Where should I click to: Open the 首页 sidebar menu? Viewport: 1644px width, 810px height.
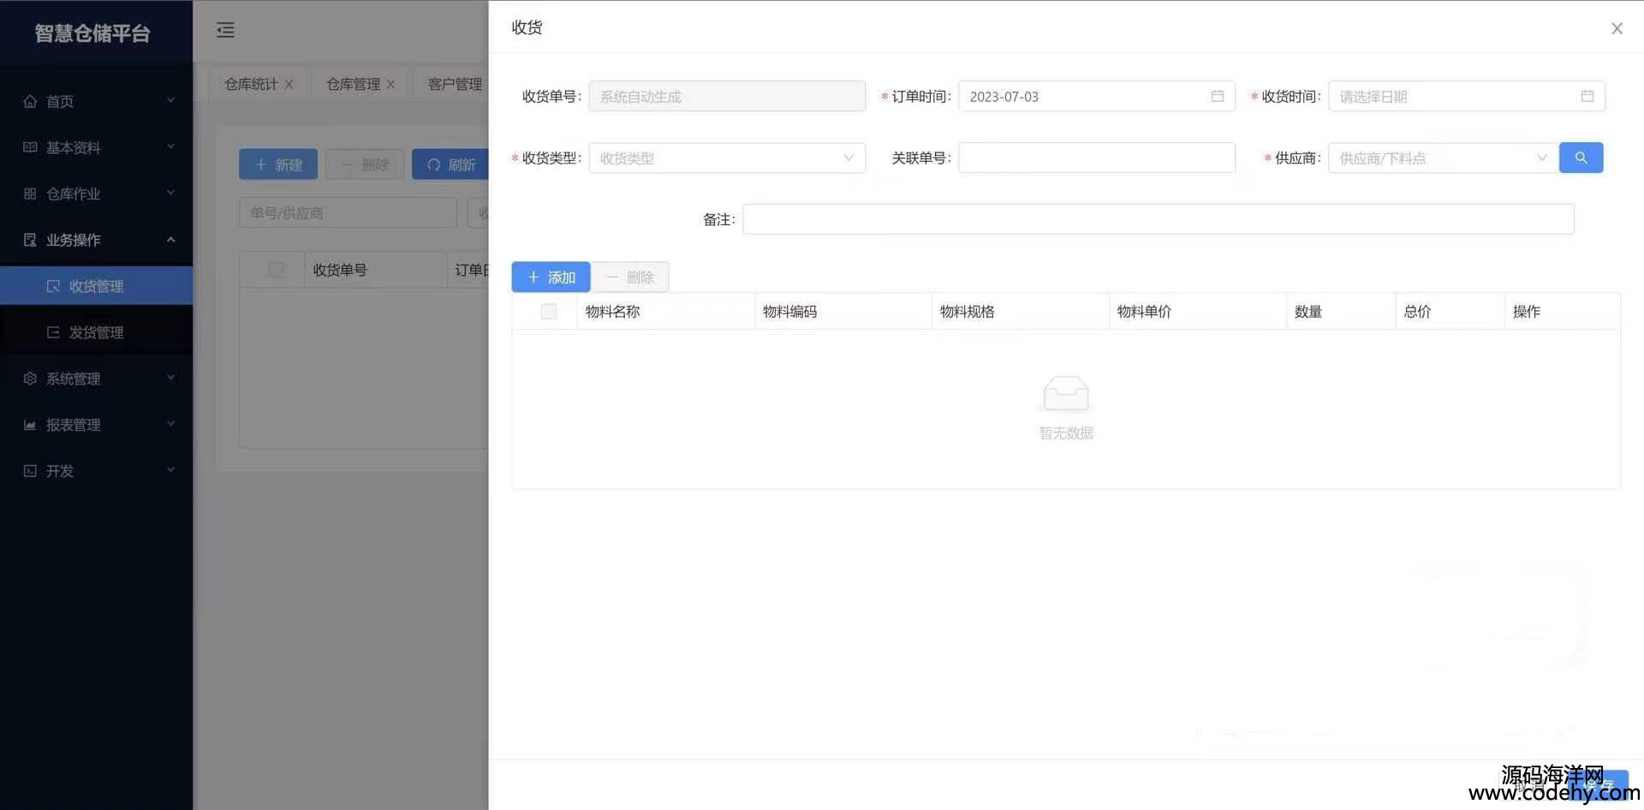(x=96, y=101)
